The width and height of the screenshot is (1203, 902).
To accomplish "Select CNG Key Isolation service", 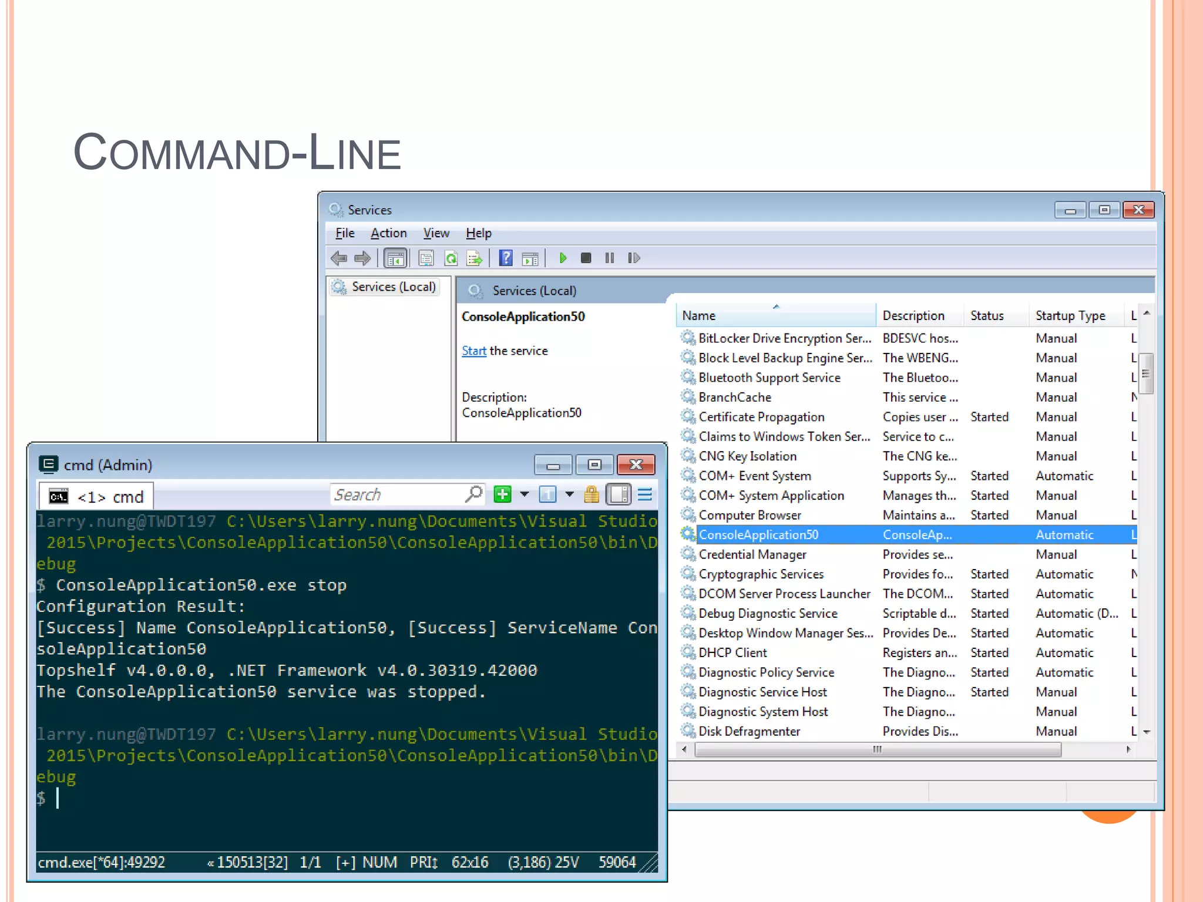I will point(908,456).
